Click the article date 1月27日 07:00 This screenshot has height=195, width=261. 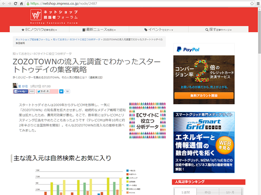[x=40, y=86]
